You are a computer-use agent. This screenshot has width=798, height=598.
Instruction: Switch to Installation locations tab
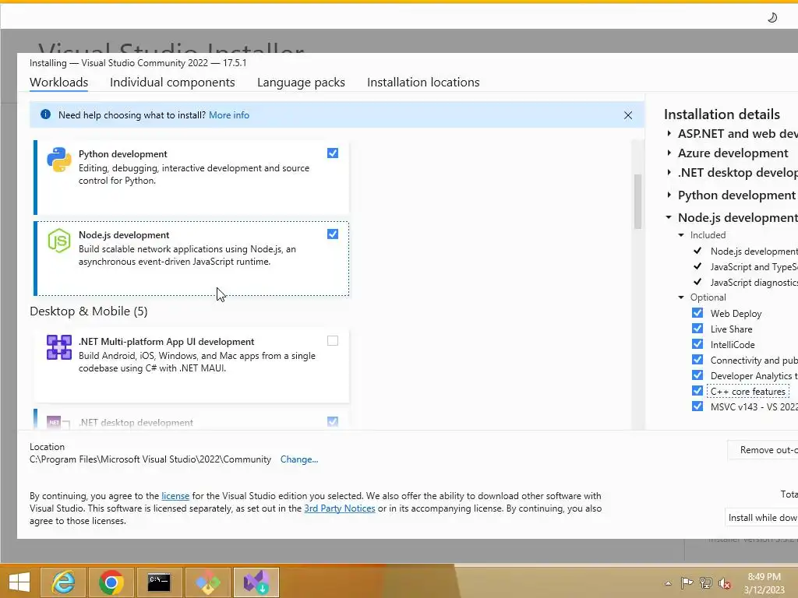(x=423, y=83)
